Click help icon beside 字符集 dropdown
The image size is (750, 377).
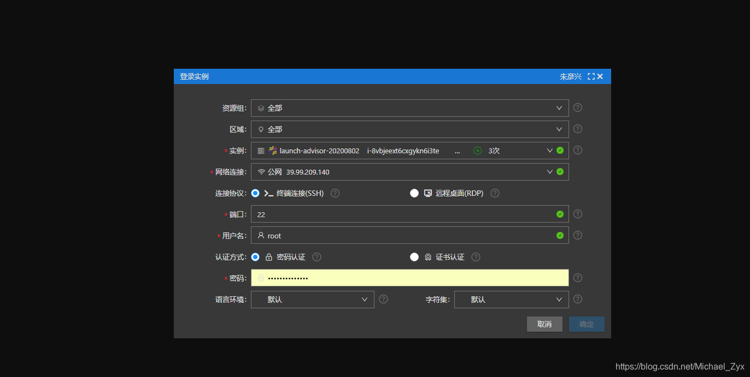tap(578, 299)
